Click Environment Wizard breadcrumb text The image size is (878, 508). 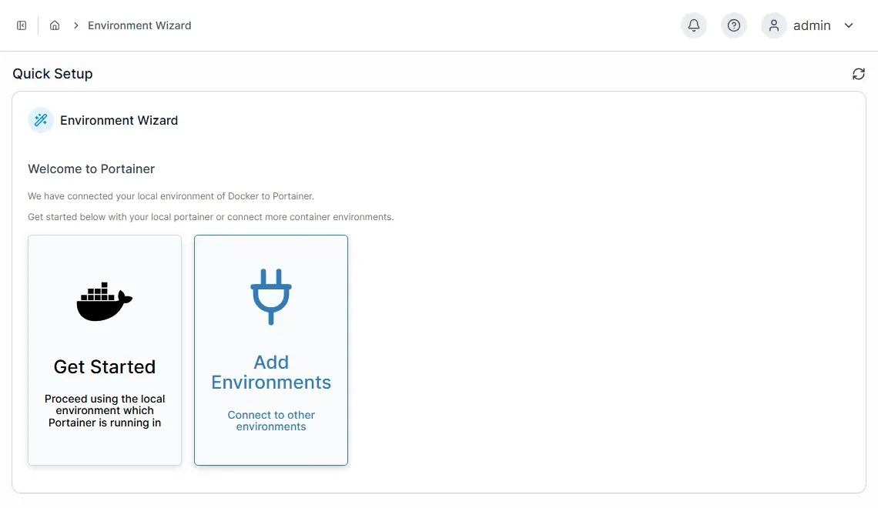coord(139,25)
